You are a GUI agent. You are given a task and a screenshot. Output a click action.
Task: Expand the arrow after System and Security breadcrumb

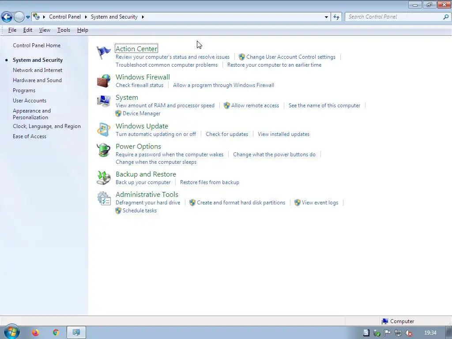(x=143, y=17)
